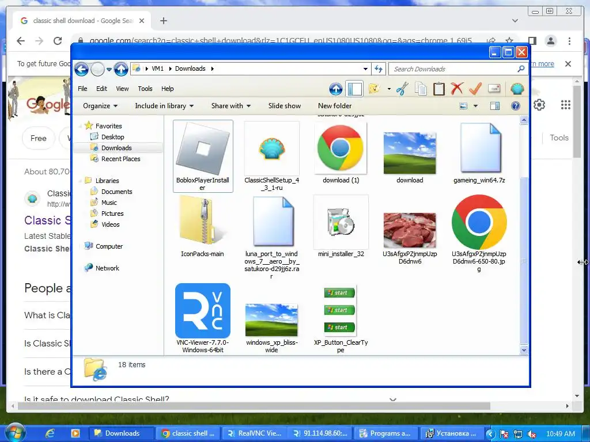Select the BobloxPlayerInstaller file

[x=203, y=156]
